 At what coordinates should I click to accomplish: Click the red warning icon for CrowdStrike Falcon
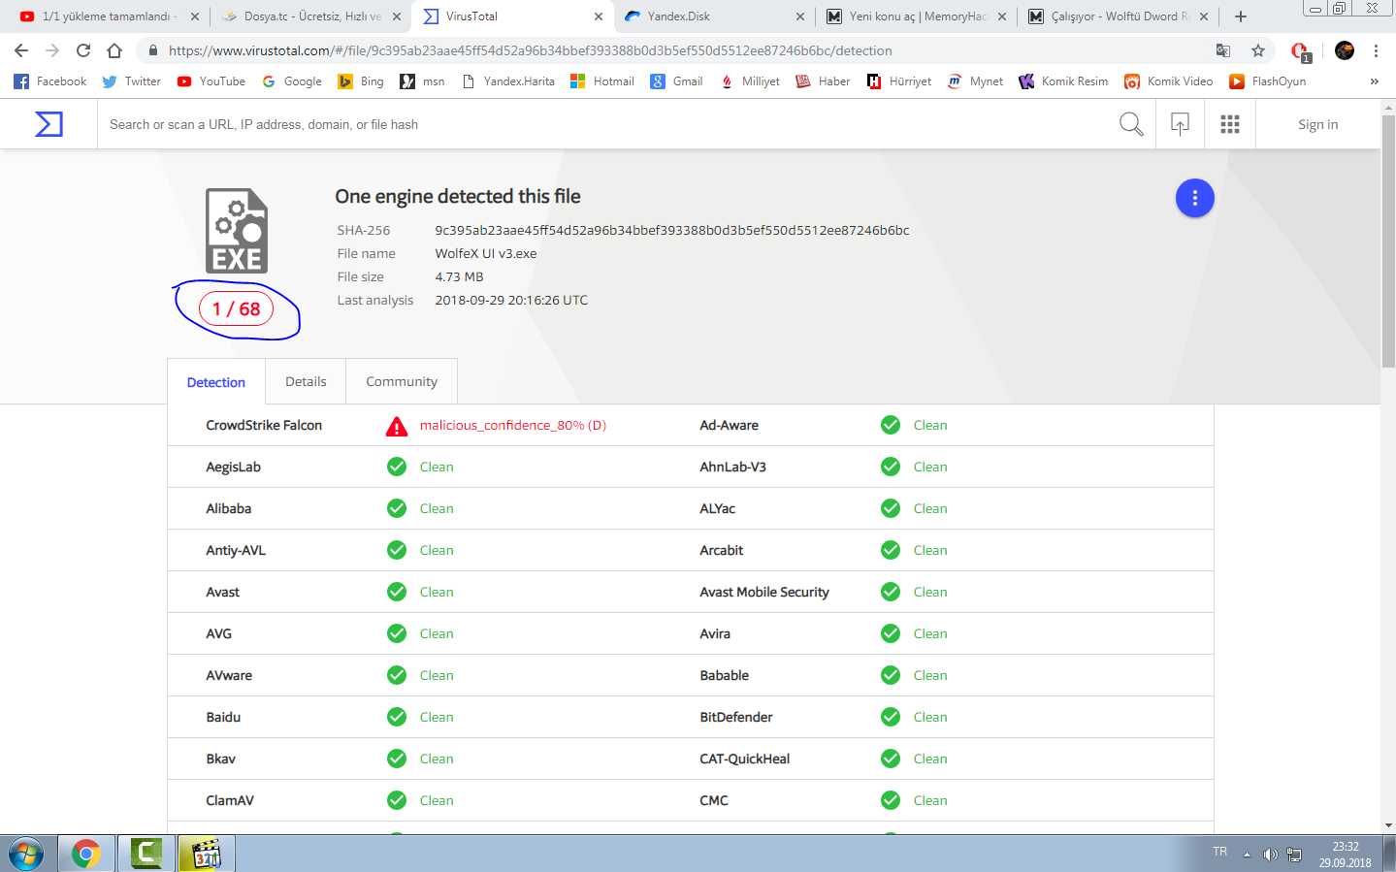[x=397, y=426]
